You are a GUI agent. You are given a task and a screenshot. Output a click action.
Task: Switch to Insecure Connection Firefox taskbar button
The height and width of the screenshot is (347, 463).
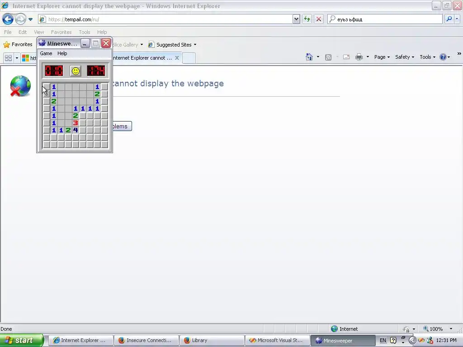146,340
